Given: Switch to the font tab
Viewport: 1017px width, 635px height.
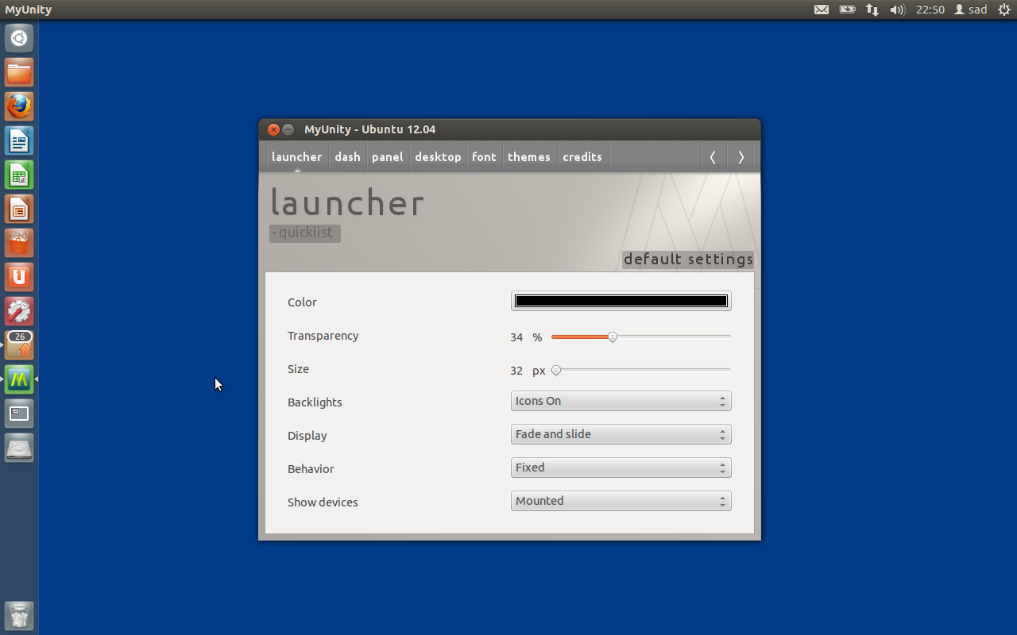Looking at the screenshot, I should tap(484, 157).
